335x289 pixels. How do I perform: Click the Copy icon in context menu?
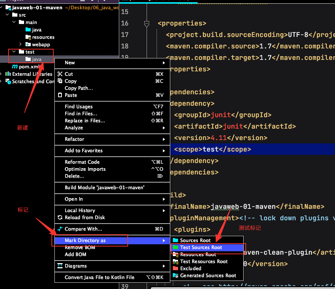click(x=60, y=81)
